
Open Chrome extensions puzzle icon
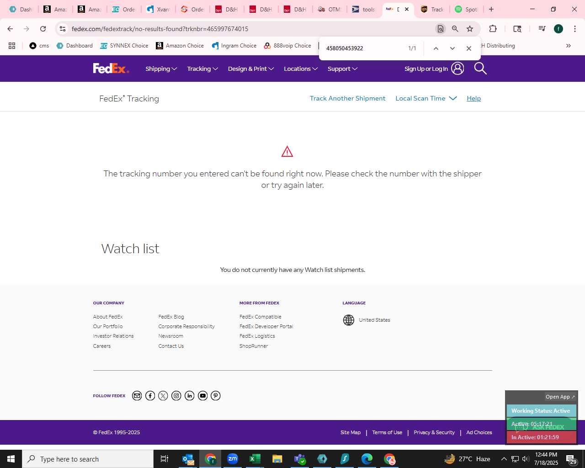[493, 29]
